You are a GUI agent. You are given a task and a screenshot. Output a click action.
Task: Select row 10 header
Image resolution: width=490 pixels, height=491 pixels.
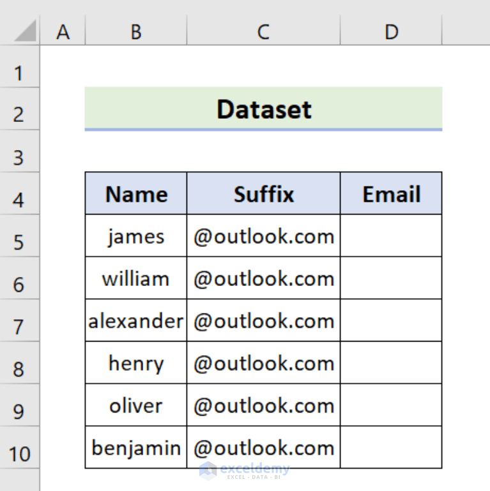click(x=19, y=447)
